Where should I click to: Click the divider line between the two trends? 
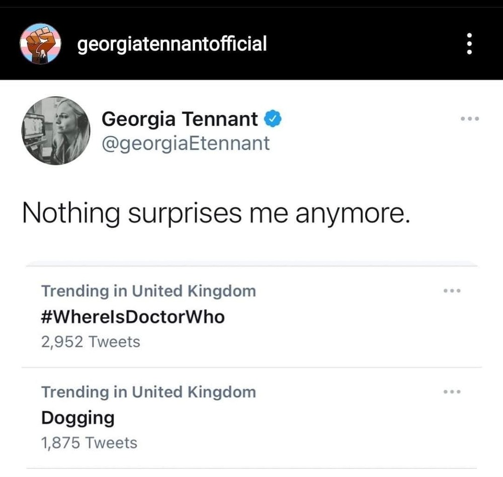coord(251,368)
